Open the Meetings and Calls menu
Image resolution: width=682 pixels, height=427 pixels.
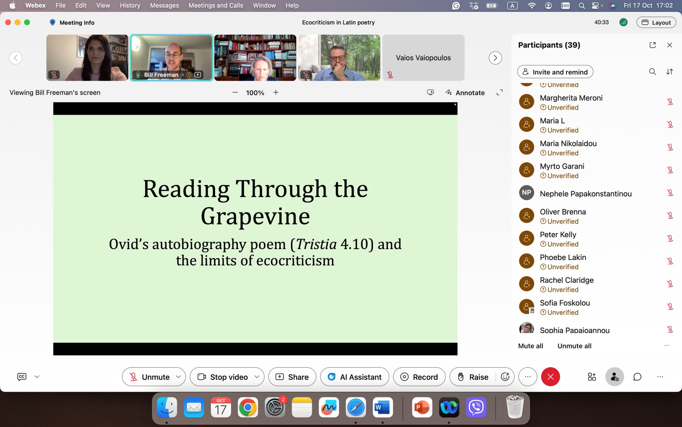click(x=216, y=5)
